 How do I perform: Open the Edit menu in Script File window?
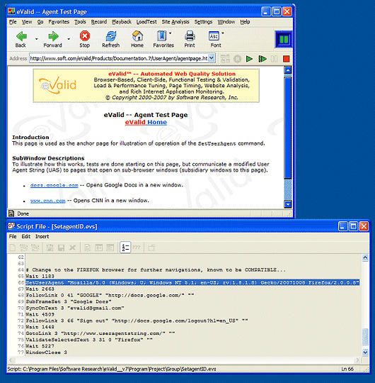[26, 236]
